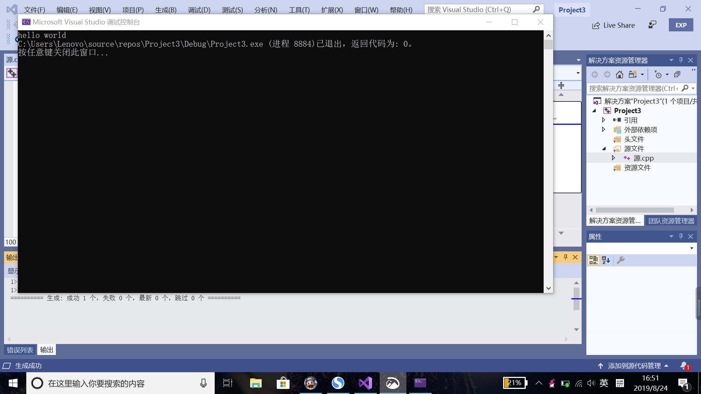Click the EXP button at top right
The height and width of the screenshot is (394, 701).
pos(681,25)
